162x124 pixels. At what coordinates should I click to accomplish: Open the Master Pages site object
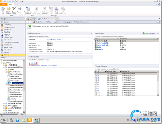click(x=8, y=47)
